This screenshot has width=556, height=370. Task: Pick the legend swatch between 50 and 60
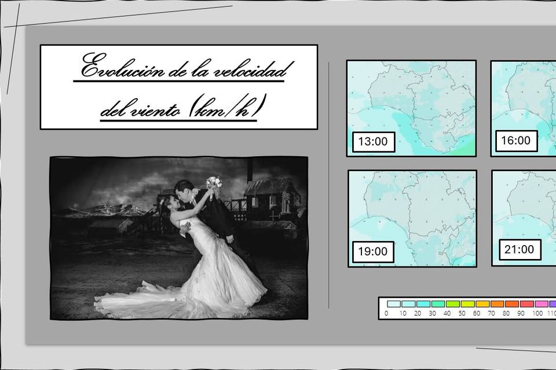point(468,304)
